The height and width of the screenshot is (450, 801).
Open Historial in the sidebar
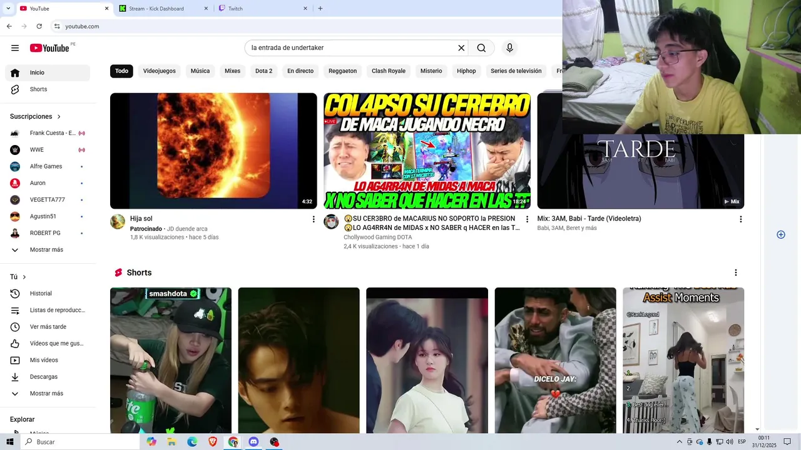point(48,293)
